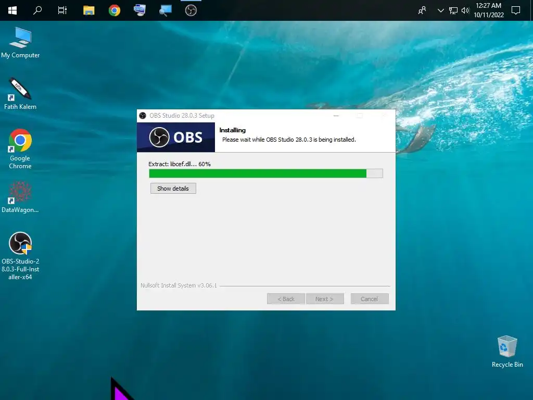Click 'Extract: libcef.dll... 60%' status text
533x400 pixels.
pyautogui.click(x=180, y=164)
